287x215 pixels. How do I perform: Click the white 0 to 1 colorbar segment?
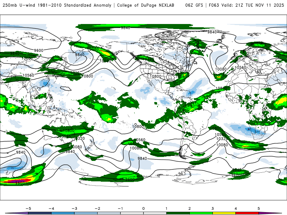point(155,213)
